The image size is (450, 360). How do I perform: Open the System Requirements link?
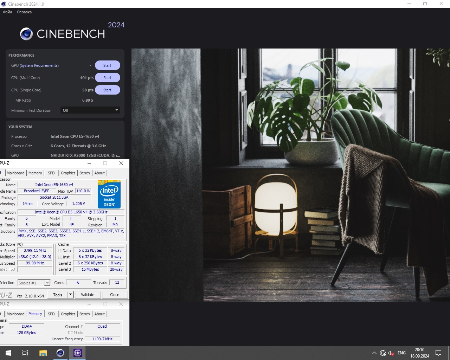pos(39,65)
